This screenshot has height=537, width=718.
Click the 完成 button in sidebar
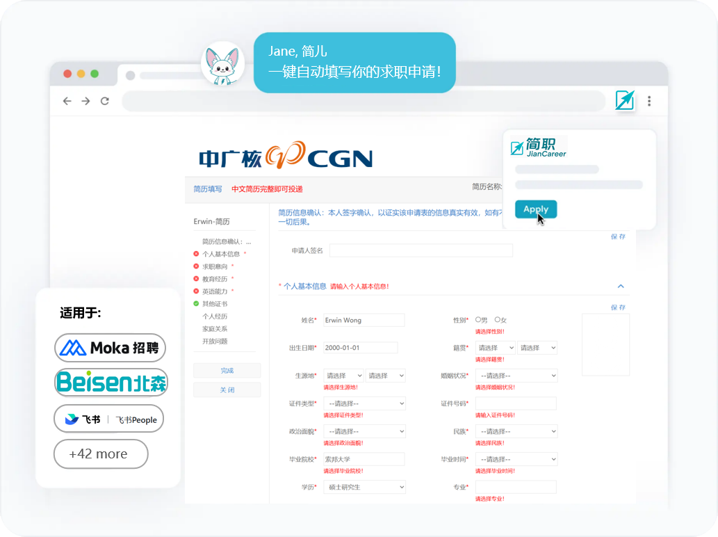pos(227,371)
